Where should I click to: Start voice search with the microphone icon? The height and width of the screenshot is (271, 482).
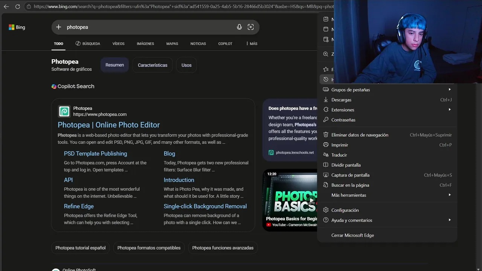[239, 27]
